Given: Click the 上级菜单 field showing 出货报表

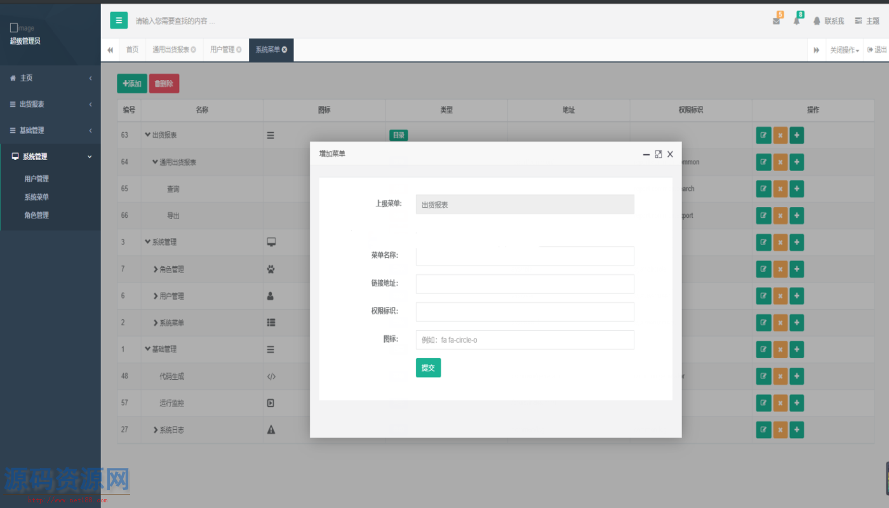Looking at the screenshot, I should coord(525,204).
